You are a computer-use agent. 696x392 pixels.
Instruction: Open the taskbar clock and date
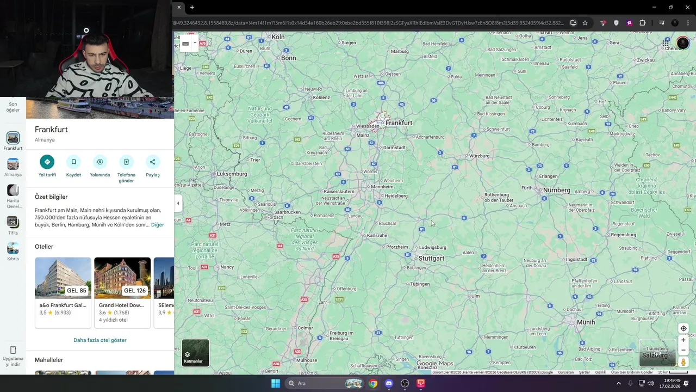(x=670, y=383)
